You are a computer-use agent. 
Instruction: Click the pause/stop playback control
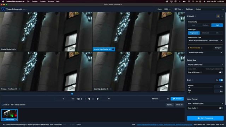tap(93, 99)
